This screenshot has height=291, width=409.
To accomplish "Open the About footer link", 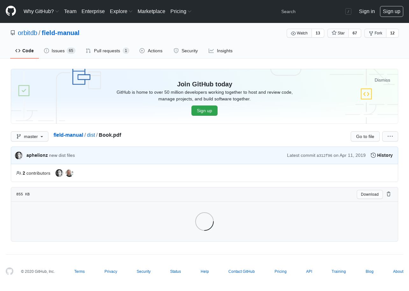I will 398,272.
